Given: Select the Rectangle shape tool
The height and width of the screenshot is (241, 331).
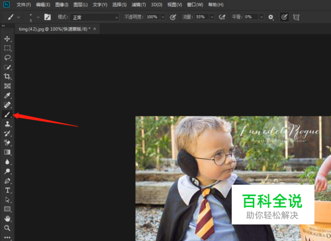Looking at the screenshot, I should 7,209.
